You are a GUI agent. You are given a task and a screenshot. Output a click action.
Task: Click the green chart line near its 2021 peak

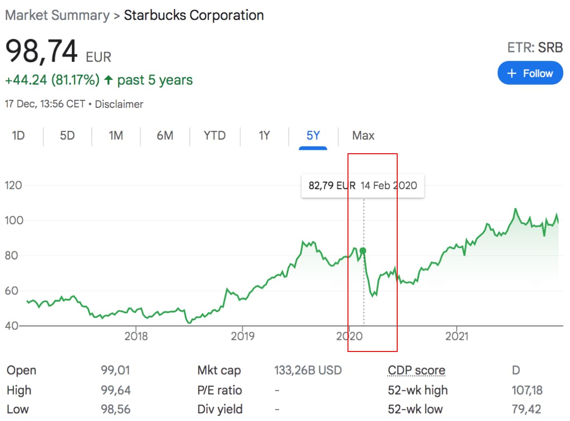tap(515, 208)
